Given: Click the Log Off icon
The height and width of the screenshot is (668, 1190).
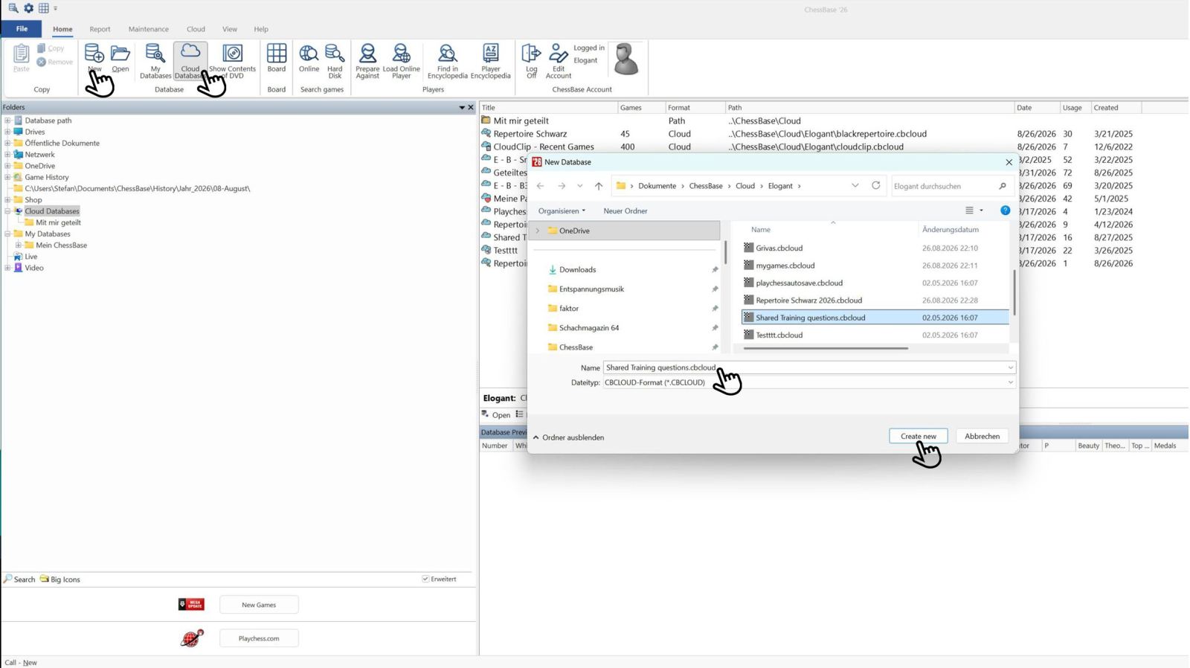Looking at the screenshot, I should (x=531, y=54).
